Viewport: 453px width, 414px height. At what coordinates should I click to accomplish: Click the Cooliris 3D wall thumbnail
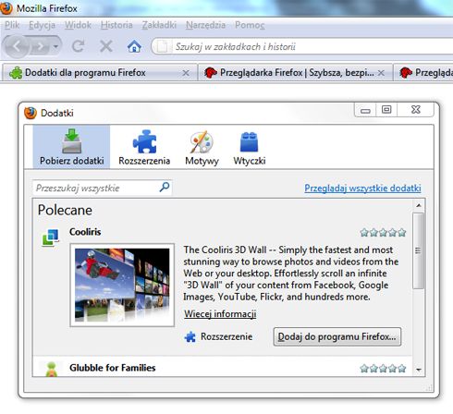[122, 285]
